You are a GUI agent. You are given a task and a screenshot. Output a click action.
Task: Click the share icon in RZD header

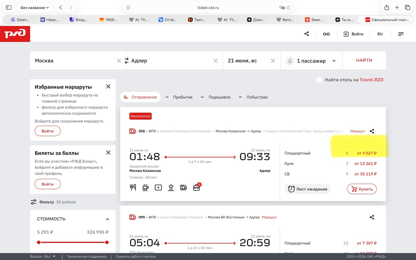306,34
